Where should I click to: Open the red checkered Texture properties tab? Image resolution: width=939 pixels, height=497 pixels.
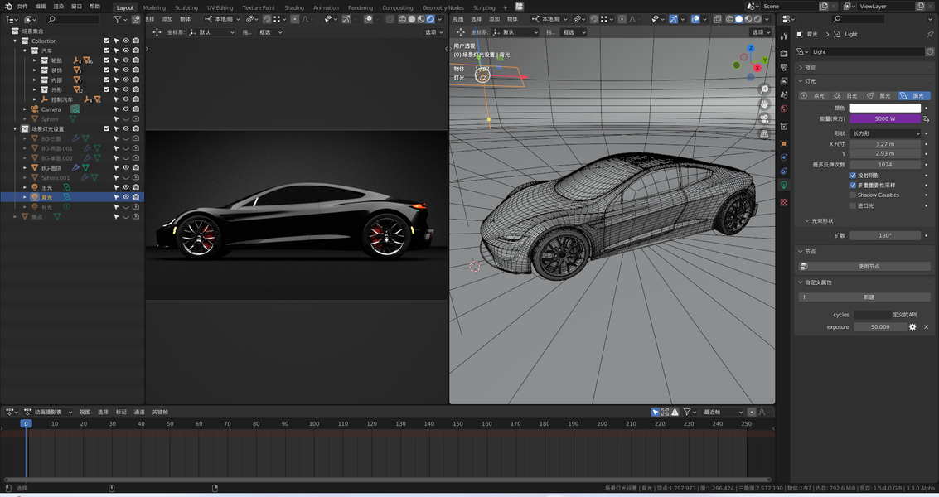tap(784, 202)
